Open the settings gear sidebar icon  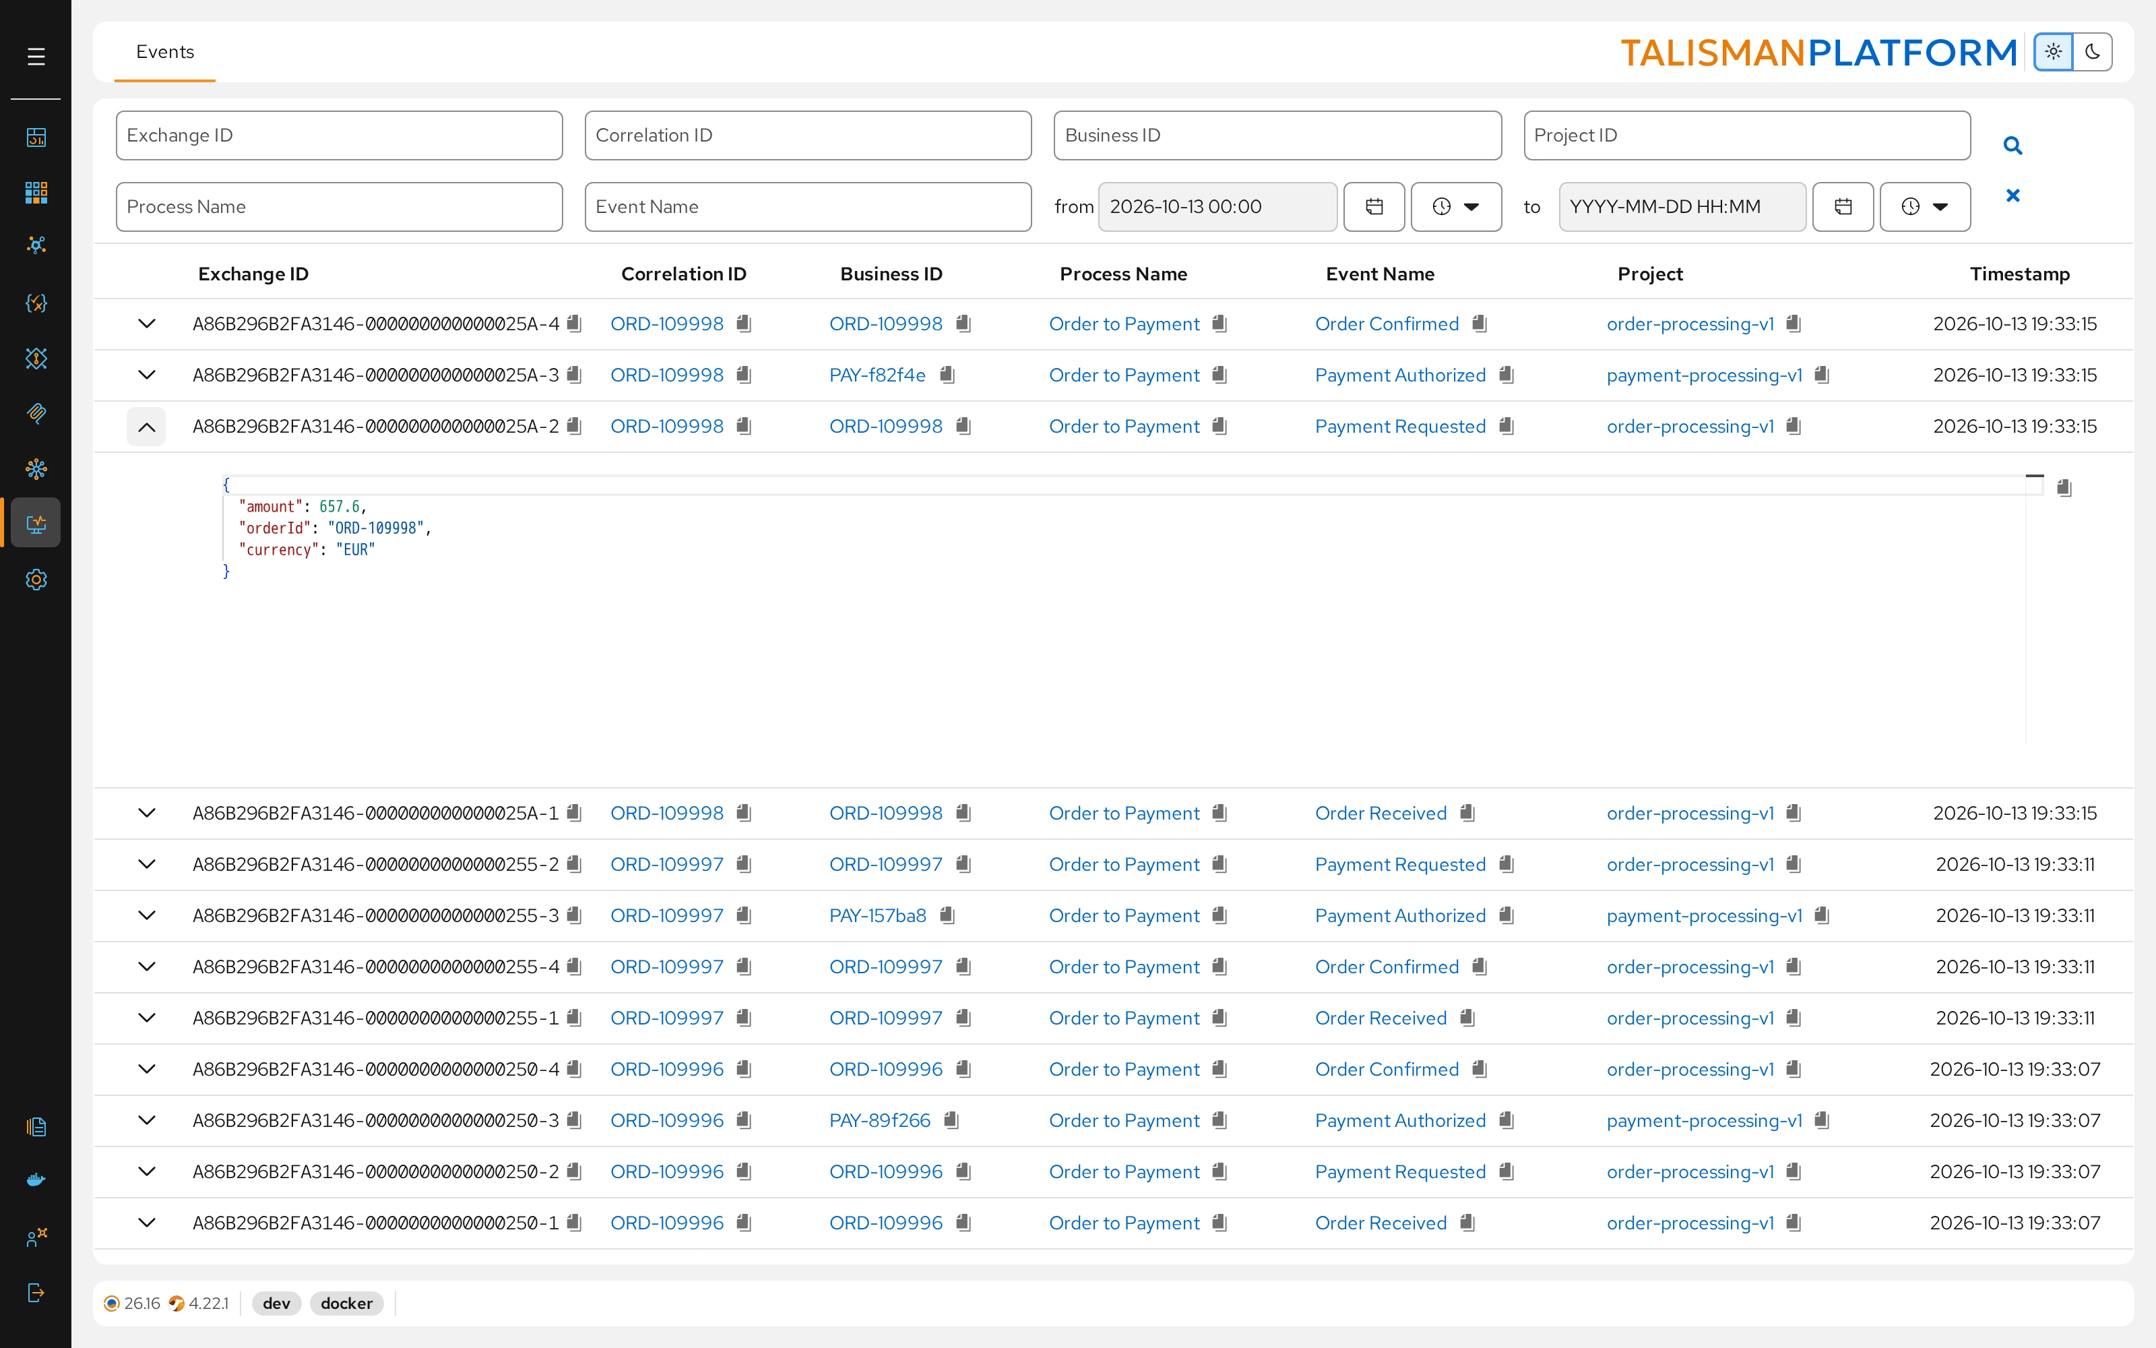(x=36, y=580)
